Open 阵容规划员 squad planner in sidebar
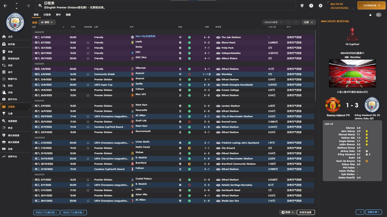387x217 pixels. point(15,58)
